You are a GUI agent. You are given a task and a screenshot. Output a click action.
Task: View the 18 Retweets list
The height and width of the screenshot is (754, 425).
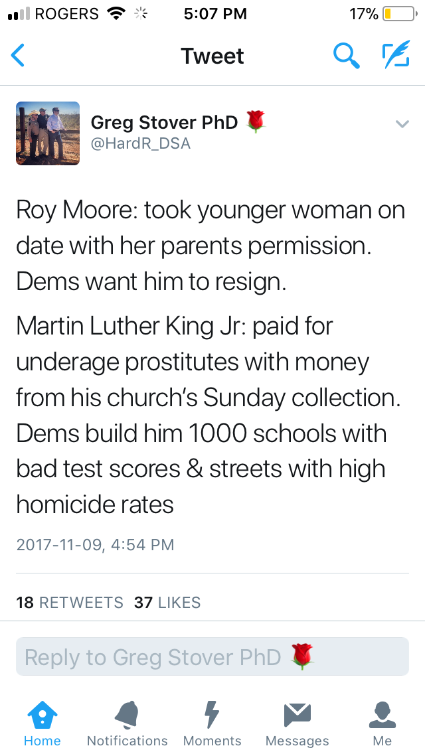pyautogui.click(x=70, y=603)
